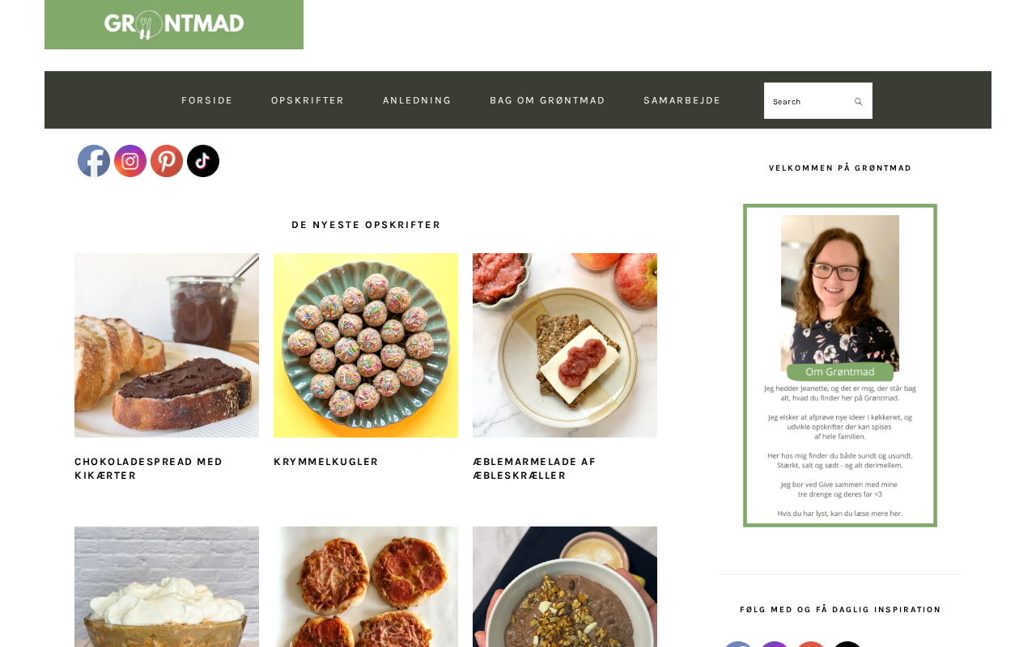This screenshot has width=1036, height=647.
Task: Click into the Search input field
Action: click(808, 101)
